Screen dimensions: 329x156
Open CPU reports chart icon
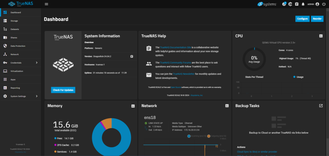pos(321,36)
